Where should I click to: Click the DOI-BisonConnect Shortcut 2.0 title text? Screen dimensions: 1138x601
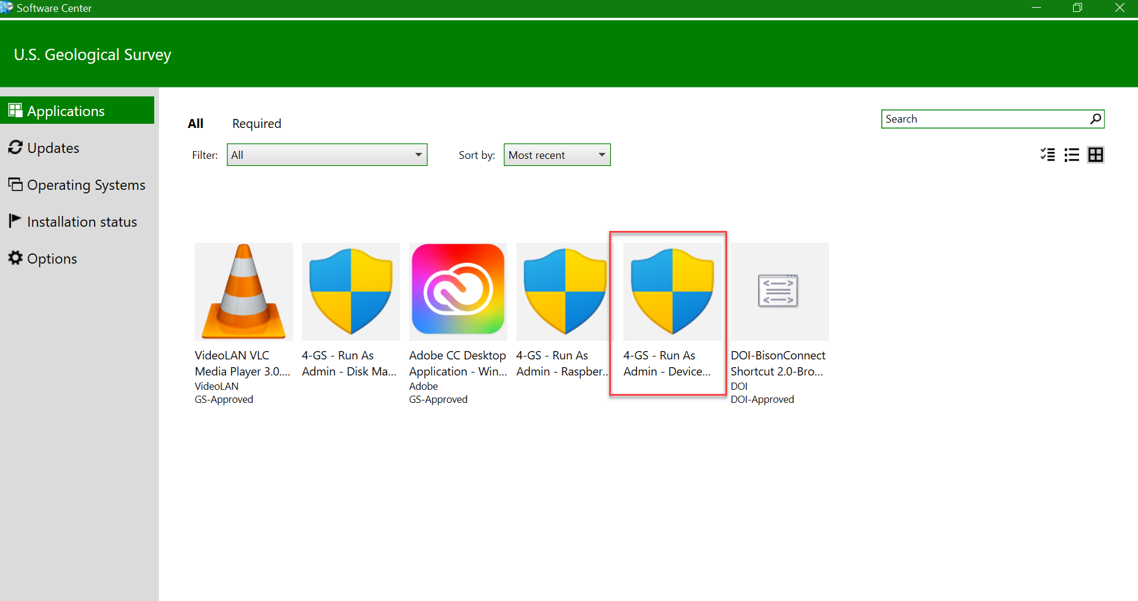pos(778,363)
